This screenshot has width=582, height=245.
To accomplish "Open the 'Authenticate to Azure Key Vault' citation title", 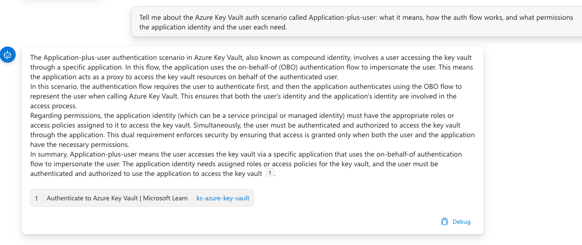I will 92,198.
